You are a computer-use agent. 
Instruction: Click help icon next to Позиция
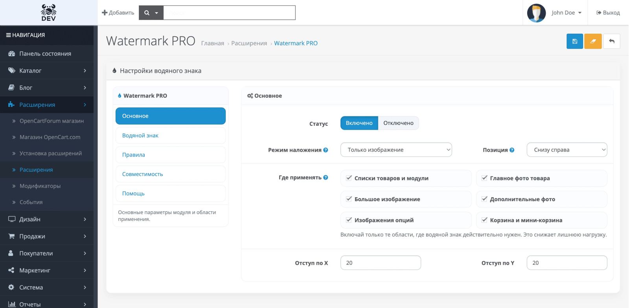512,150
